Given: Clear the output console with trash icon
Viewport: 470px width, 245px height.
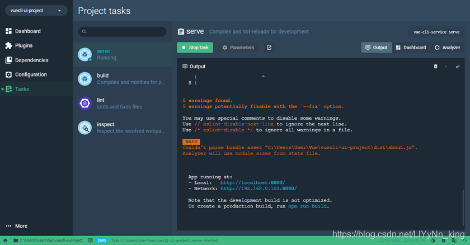Looking at the screenshot, I should point(435,67).
